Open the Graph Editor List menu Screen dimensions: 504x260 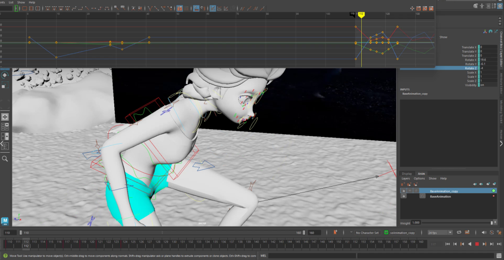tap(11, 2)
